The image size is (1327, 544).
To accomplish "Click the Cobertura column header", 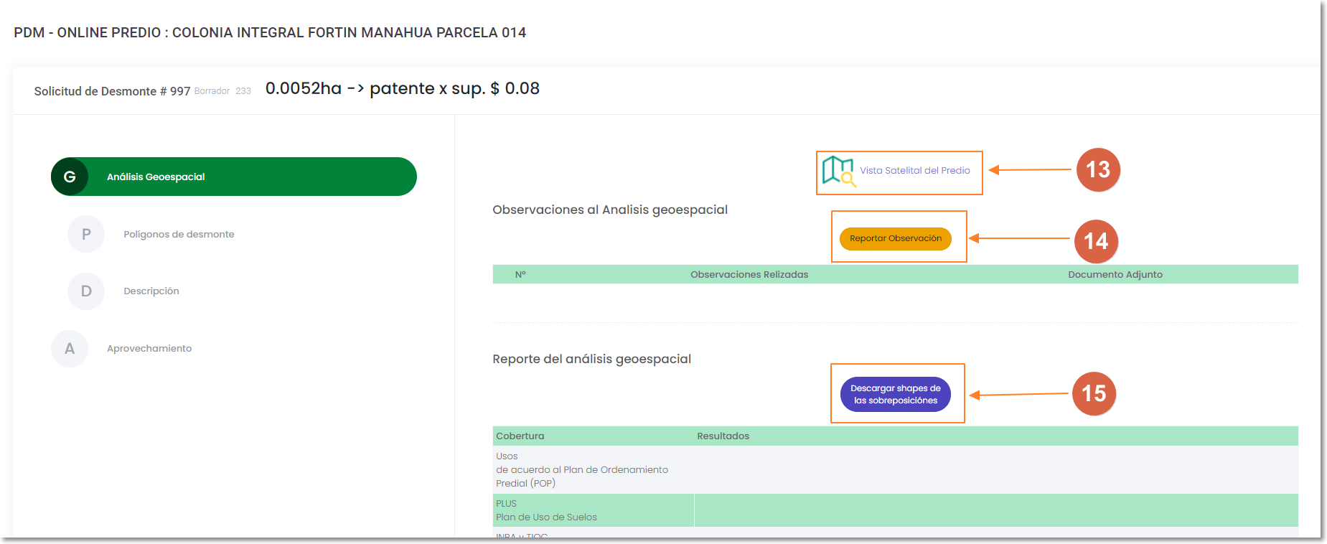I will tap(520, 436).
